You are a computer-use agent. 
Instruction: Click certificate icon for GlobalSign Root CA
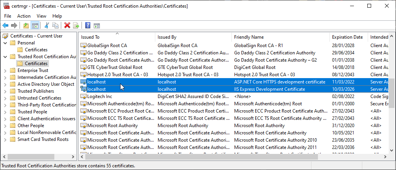[83, 46]
